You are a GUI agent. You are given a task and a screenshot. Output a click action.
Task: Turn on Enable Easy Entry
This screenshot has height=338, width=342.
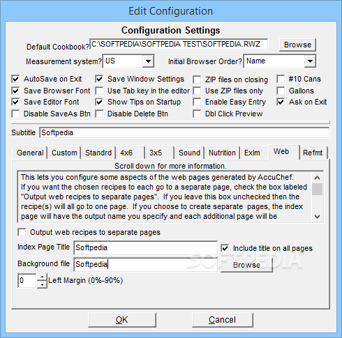[x=197, y=102]
